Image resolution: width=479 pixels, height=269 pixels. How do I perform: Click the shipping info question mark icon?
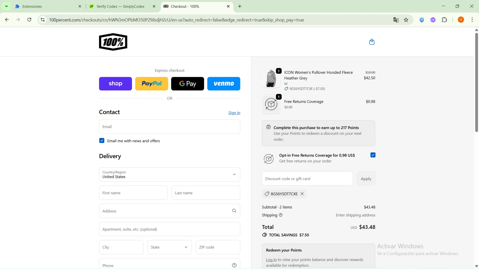pos(281,215)
